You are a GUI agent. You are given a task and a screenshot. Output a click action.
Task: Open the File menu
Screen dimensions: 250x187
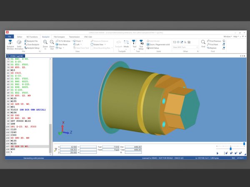click(10, 37)
